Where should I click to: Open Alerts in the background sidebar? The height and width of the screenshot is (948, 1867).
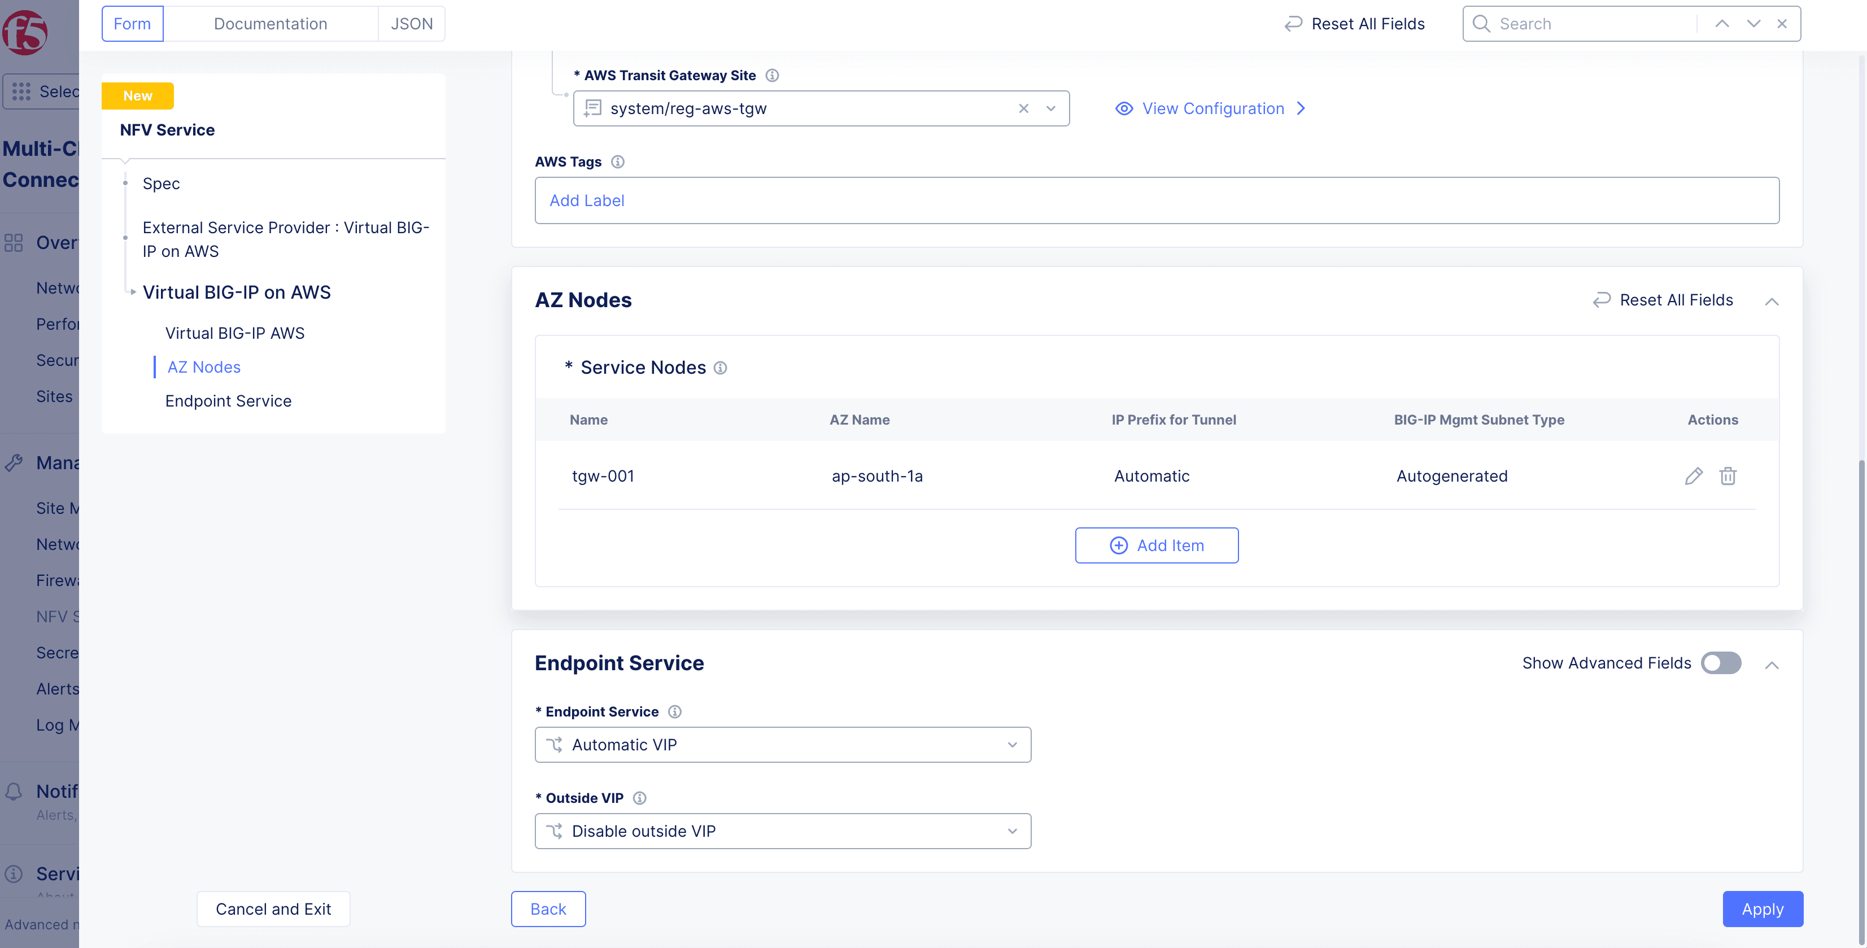click(x=57, y=688)
